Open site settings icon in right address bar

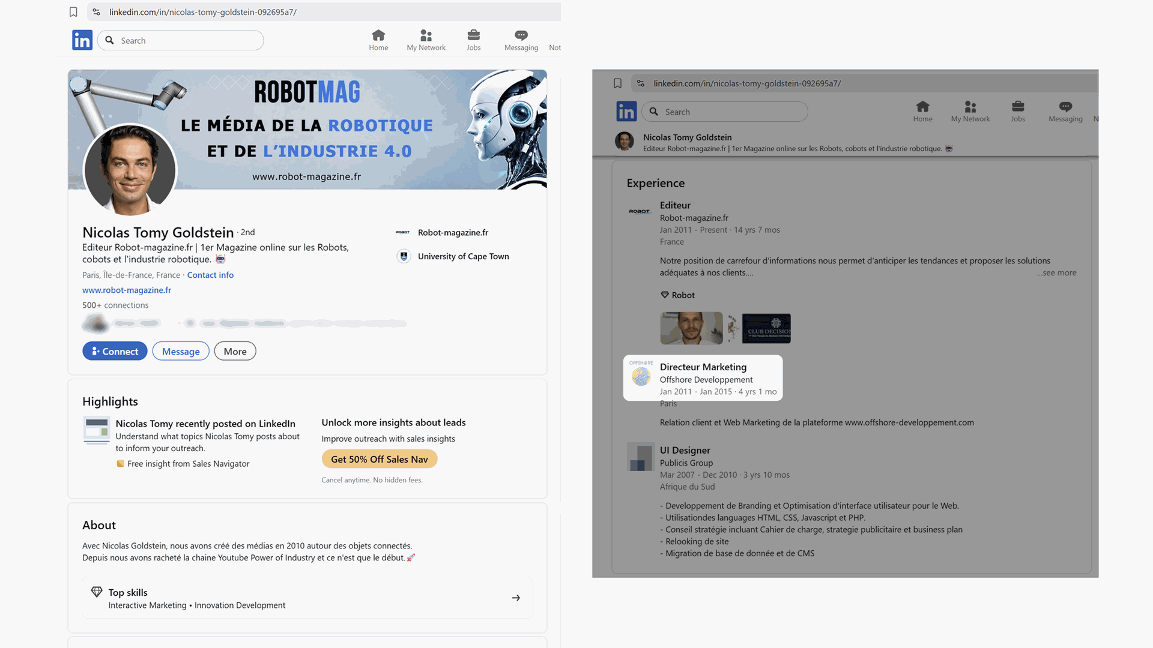pos(641,83)
